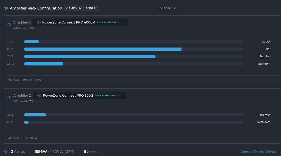The height and width of the screenshot is (156, 281).
Task: Click the lightning icon next to 2 Amps summary
Action: click(6, 152)
